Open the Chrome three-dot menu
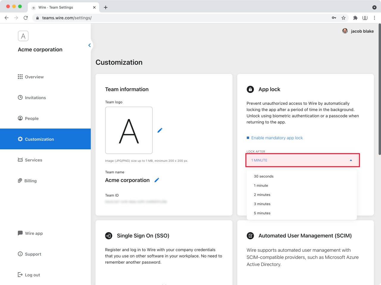381x285 pixels. 374,18
